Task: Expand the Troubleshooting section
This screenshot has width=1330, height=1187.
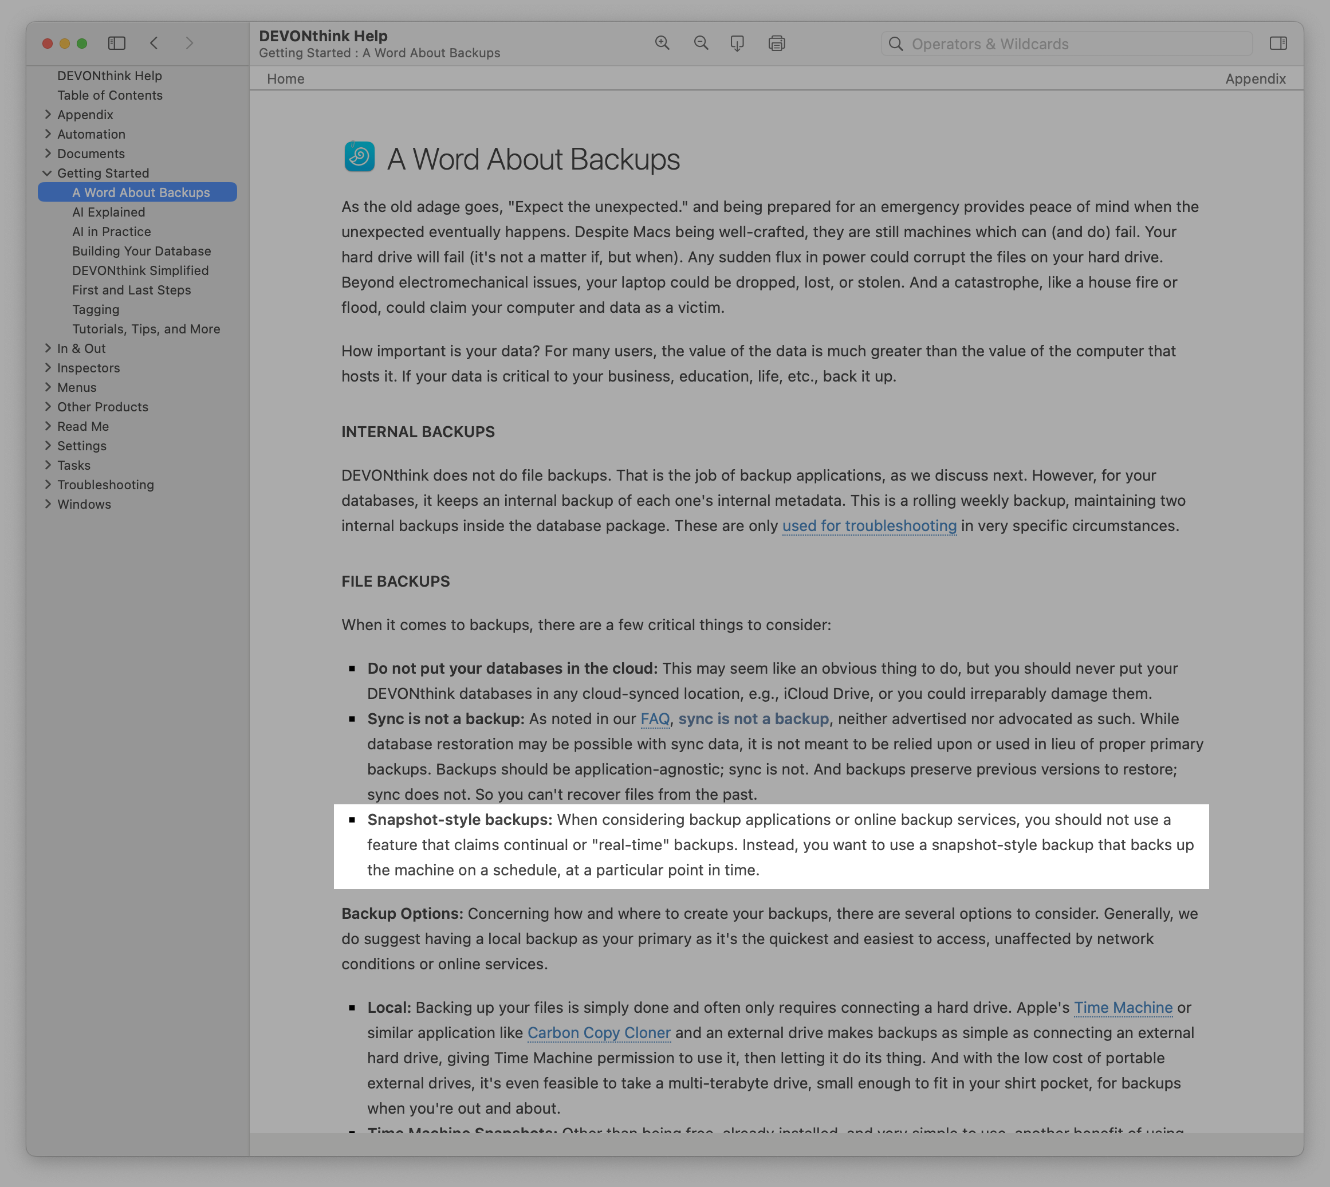Action: [47, 485]
